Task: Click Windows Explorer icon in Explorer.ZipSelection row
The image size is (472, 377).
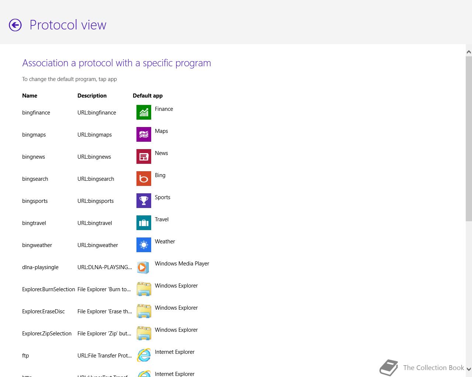Action: (x=144, y=333)
